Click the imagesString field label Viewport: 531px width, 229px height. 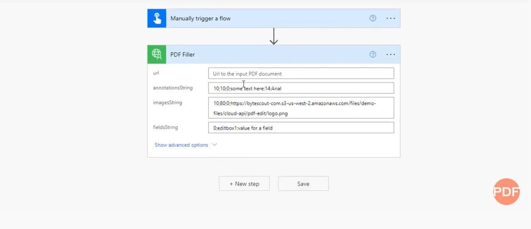[167, 103]
